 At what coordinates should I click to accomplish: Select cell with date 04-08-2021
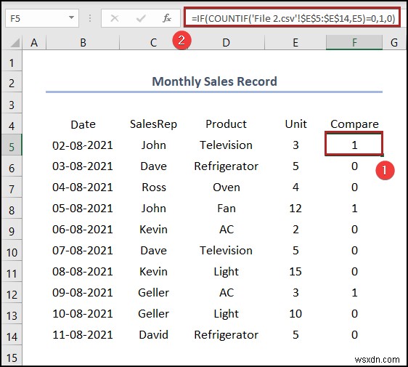(83, 187)
